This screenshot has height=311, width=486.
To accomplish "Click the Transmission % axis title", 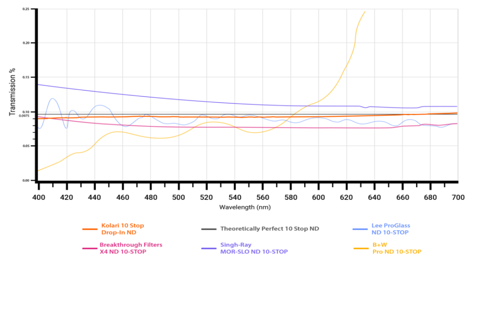I will 13,92.
